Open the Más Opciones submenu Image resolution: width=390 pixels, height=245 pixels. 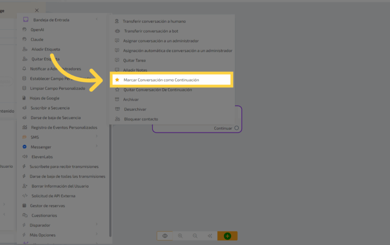(x=96, y=234)
